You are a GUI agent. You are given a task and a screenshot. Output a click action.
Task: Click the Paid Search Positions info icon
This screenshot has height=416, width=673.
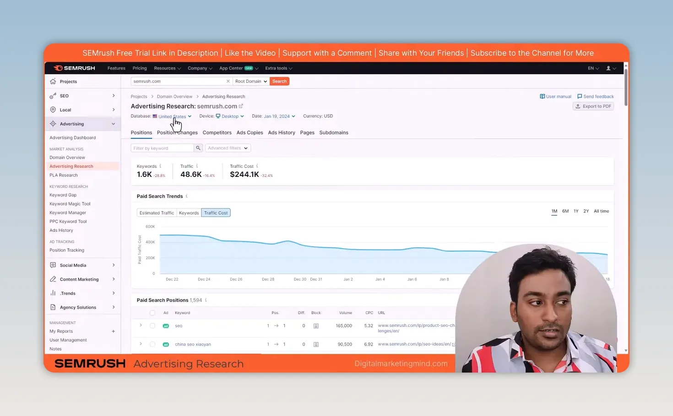point(206,300)
